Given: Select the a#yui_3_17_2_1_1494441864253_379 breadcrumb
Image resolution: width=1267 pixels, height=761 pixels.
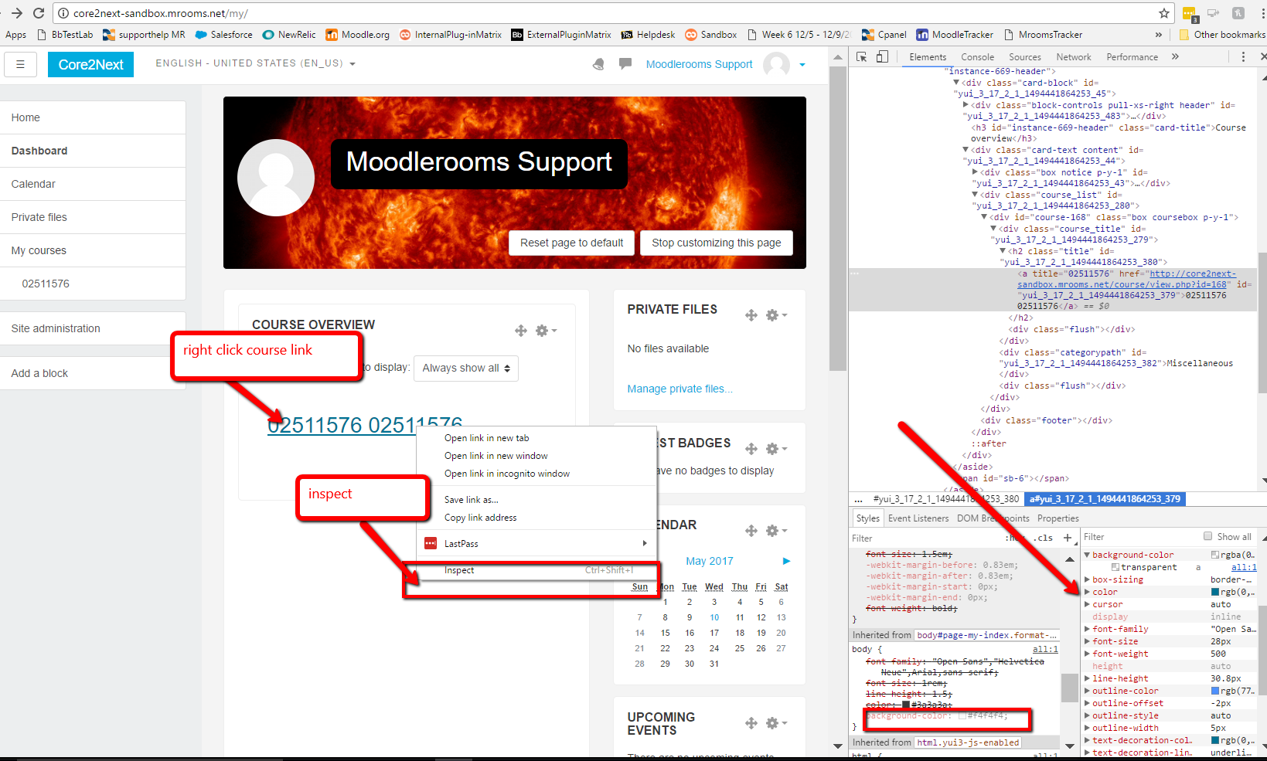Looking at the screenshot, I should [x=1105, y=499].
